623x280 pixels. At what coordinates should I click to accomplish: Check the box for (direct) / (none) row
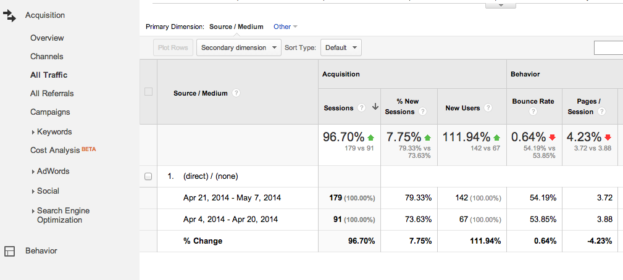click(148, 176)
